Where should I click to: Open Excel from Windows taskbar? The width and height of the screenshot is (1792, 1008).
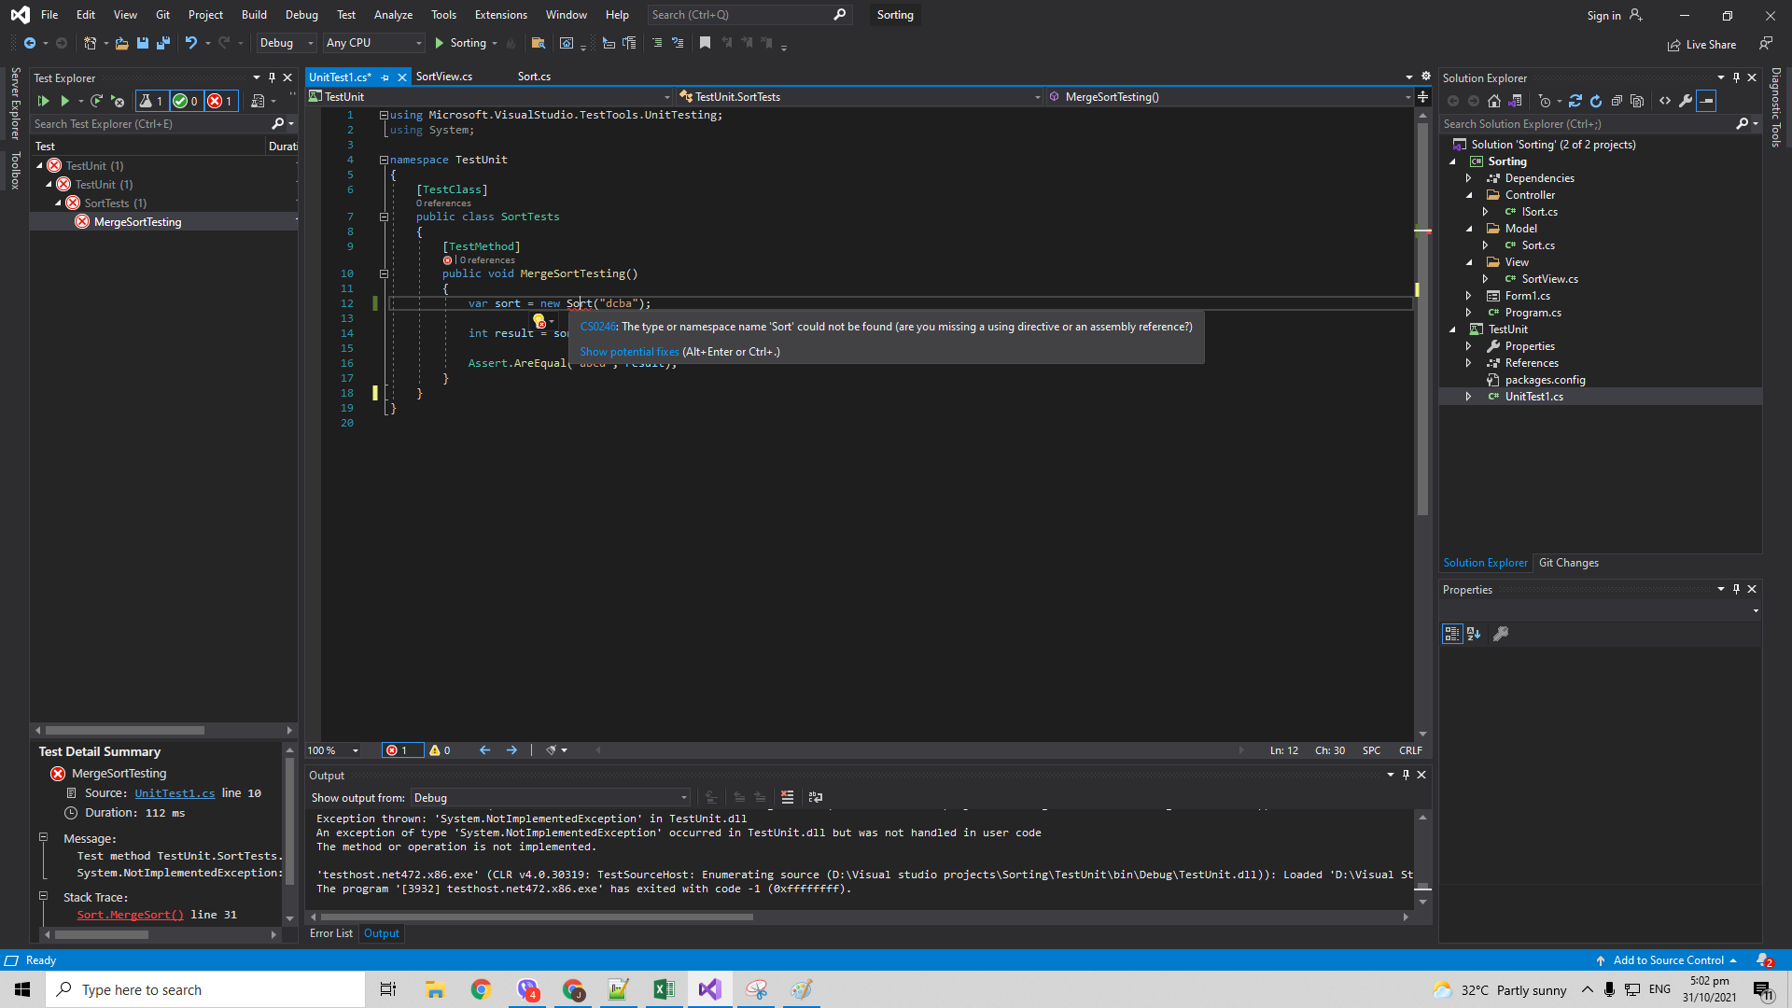click(x=664, y=989)
